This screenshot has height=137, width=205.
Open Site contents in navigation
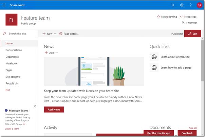(13, 77)
